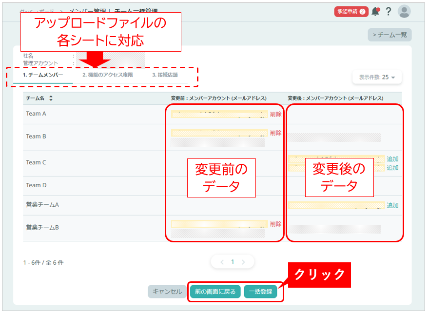Click Team D row name
The width and height of the screenshot is (428, 314).
pos(36,185)
